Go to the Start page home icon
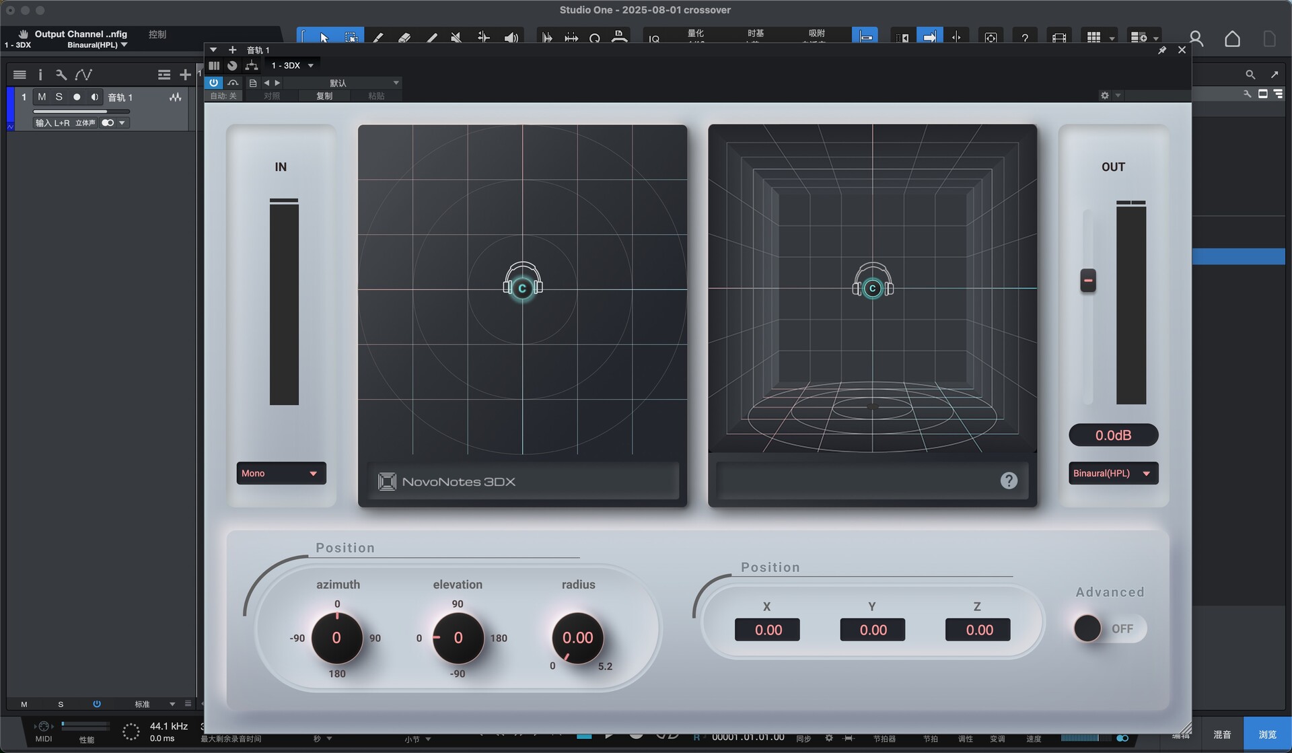 pos(1232,38)
